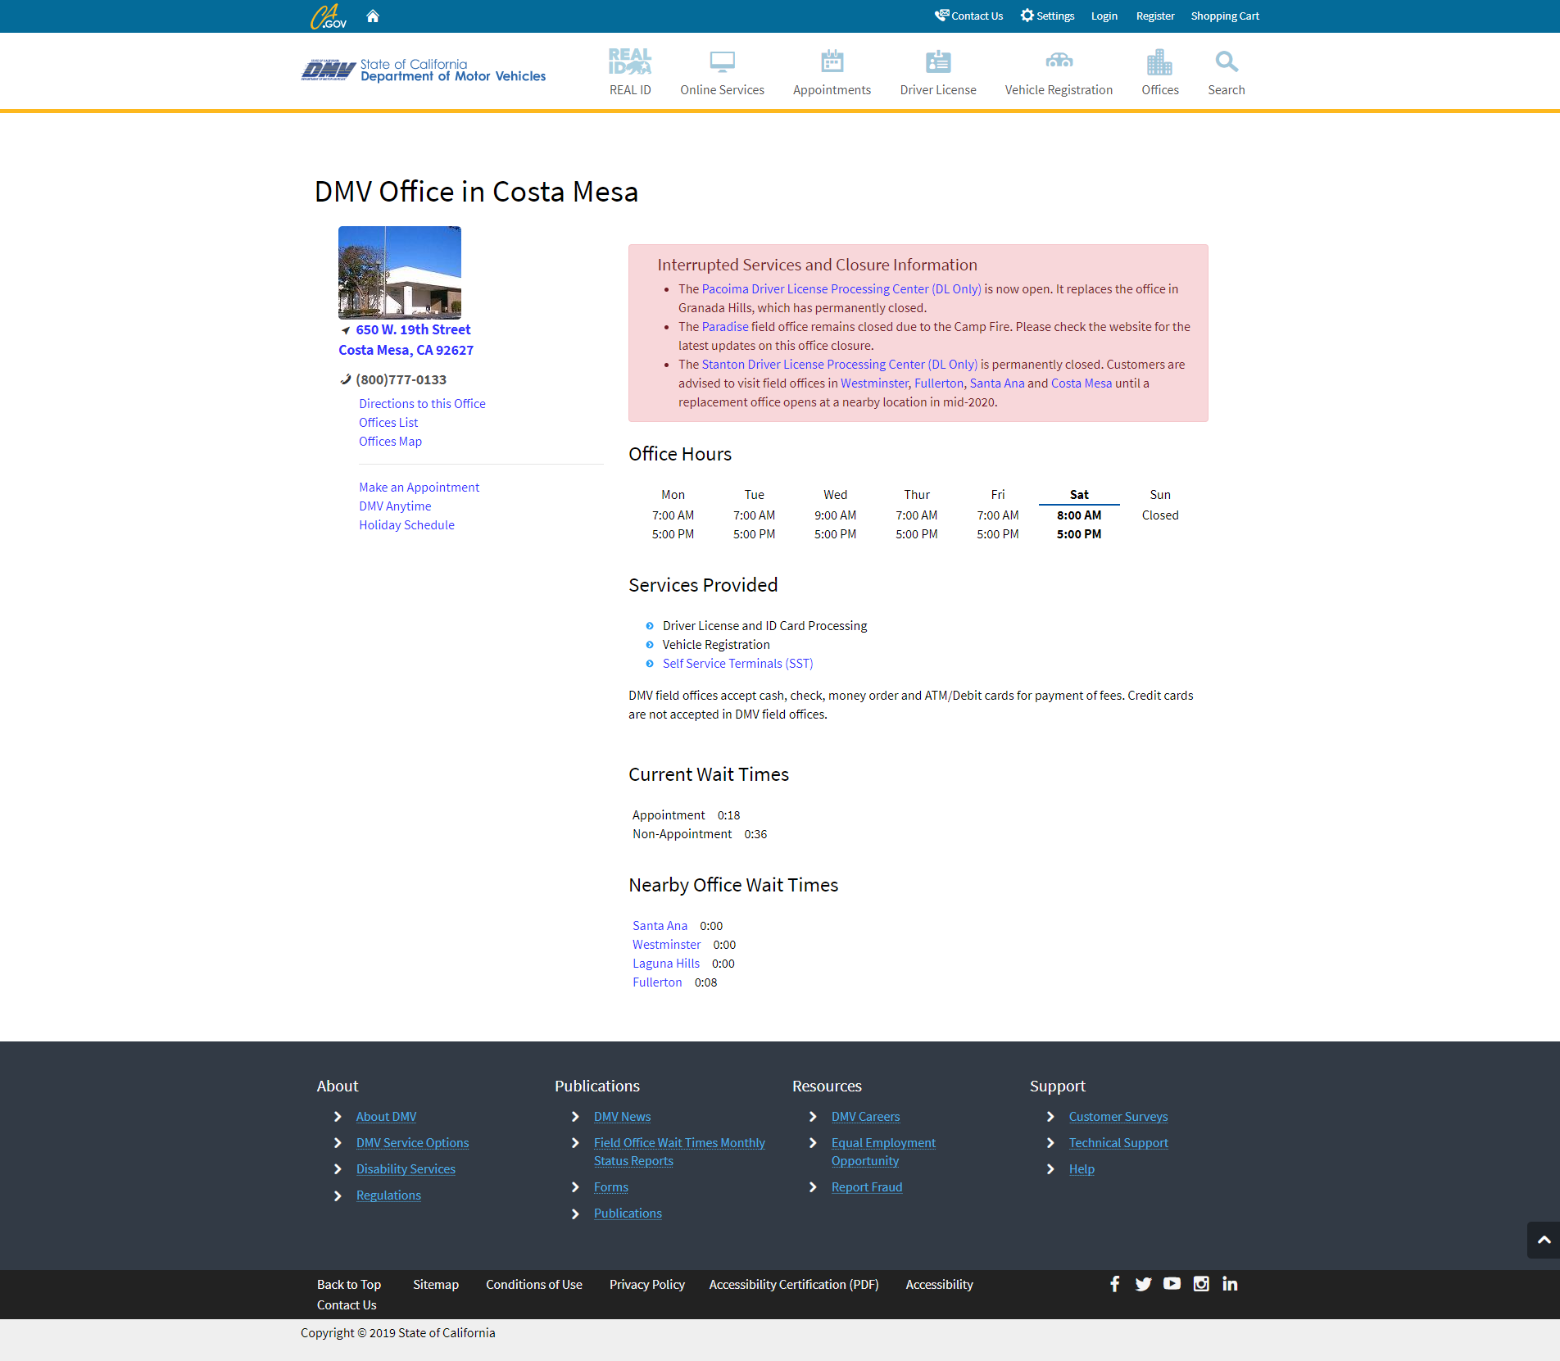
Task: Click the scroll-to-top arrow button
Action: pyautogui.click(x=1544, y=1240)
